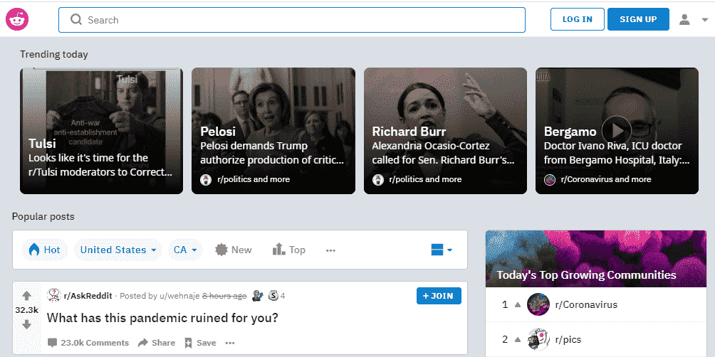Click r/politics avatar on Richard Burr card
Screen dimensions: 715x357
coord(378,179)
